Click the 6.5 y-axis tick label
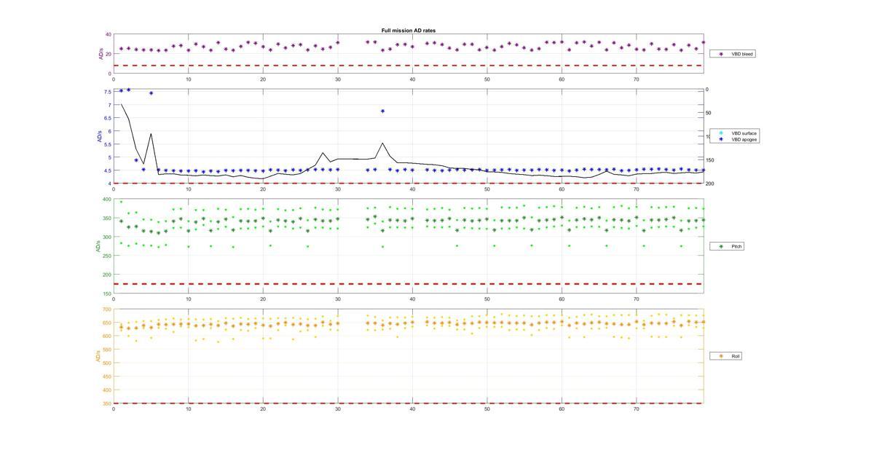This screenshot has height=453, width=874. [x=108, y=118]
